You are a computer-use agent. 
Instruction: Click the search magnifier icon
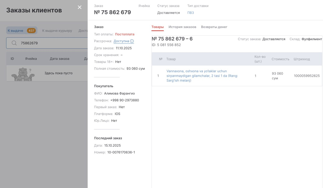click(x=14, y=43)
